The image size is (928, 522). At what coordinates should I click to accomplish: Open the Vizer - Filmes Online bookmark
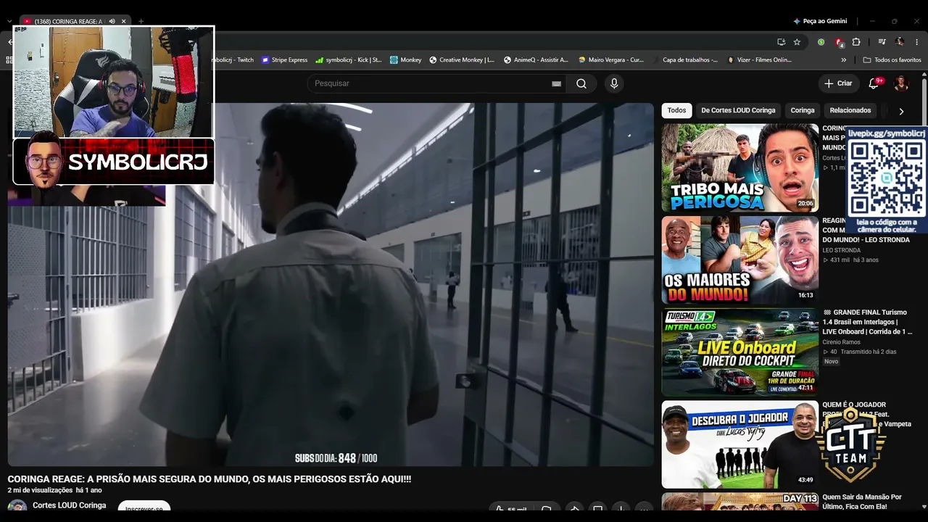coord(760,60)
